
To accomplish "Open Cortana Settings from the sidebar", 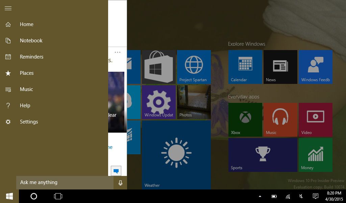I will [29, 122].
